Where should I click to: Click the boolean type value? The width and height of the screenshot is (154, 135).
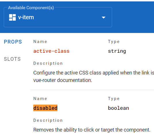(x=118, y=108)
